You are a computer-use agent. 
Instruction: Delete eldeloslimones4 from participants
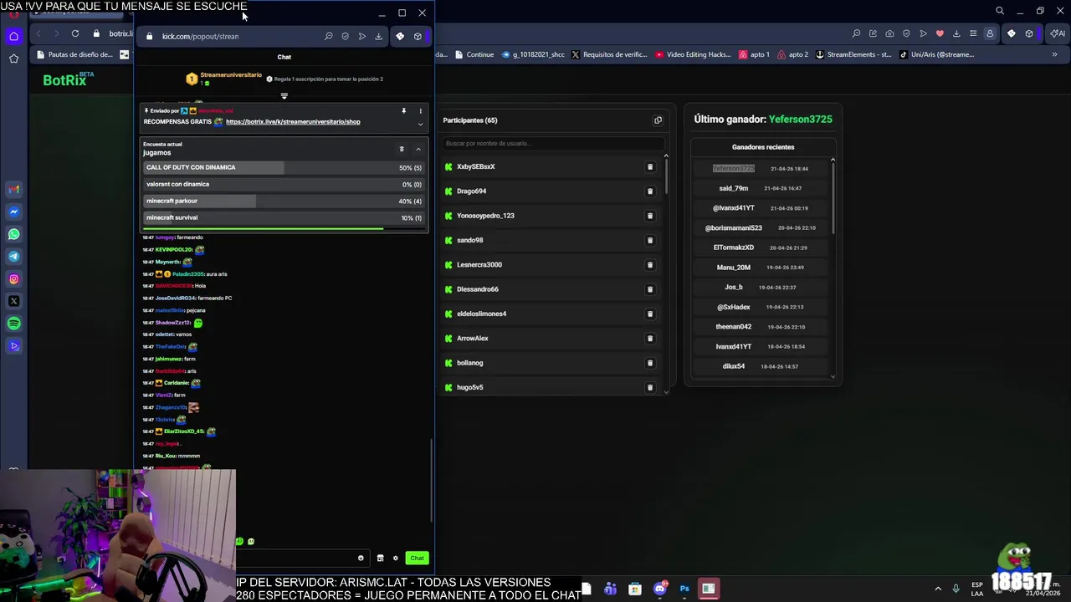(649, 314)
